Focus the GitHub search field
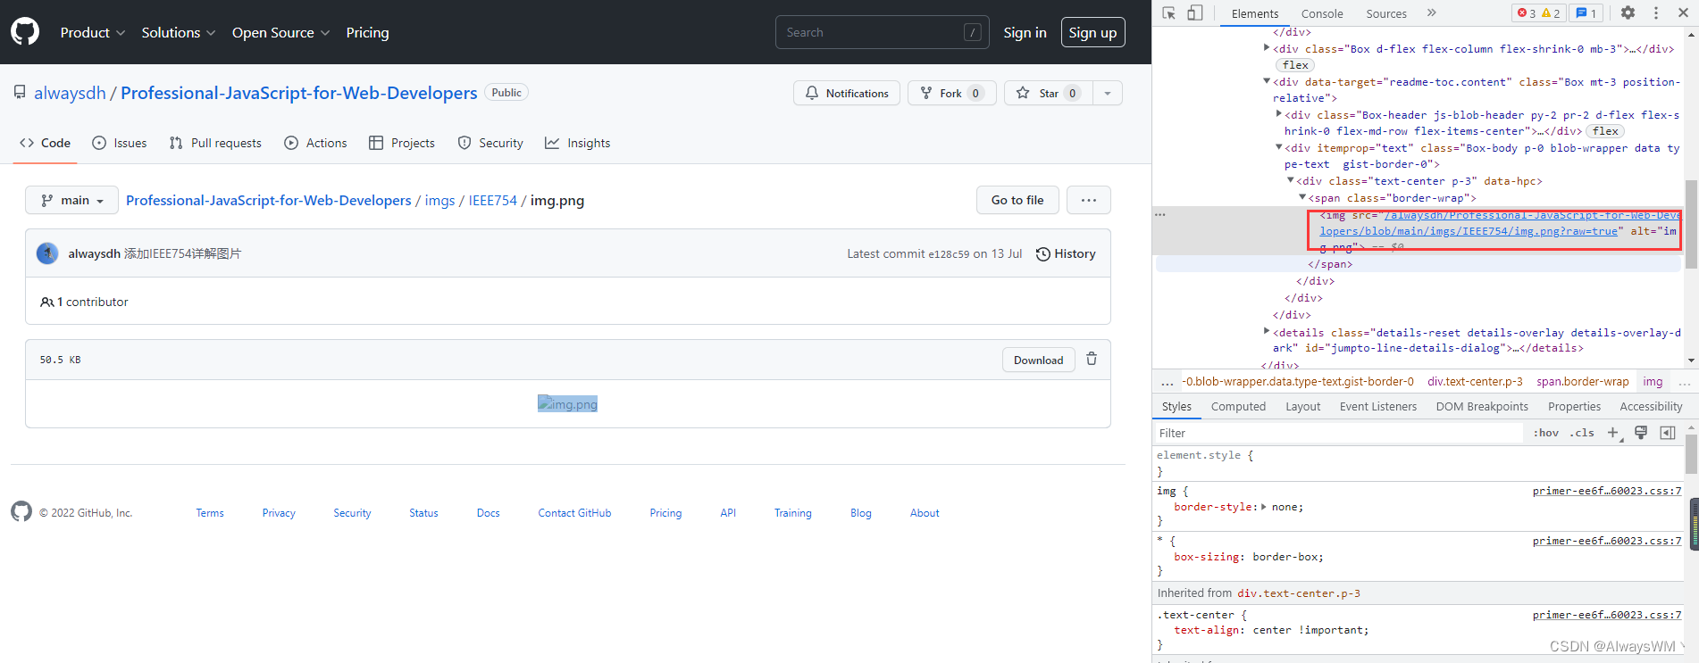 pyautogui.click(x=883, y=32)
